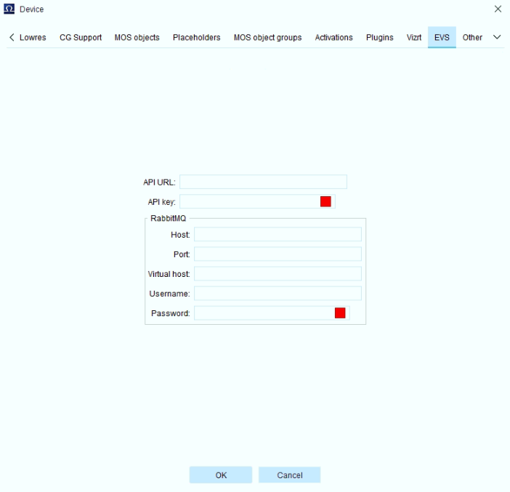Expand the tab overflow dropdown chevron
510x492 pixels.
pyautogui.click(x=497, y=37)
